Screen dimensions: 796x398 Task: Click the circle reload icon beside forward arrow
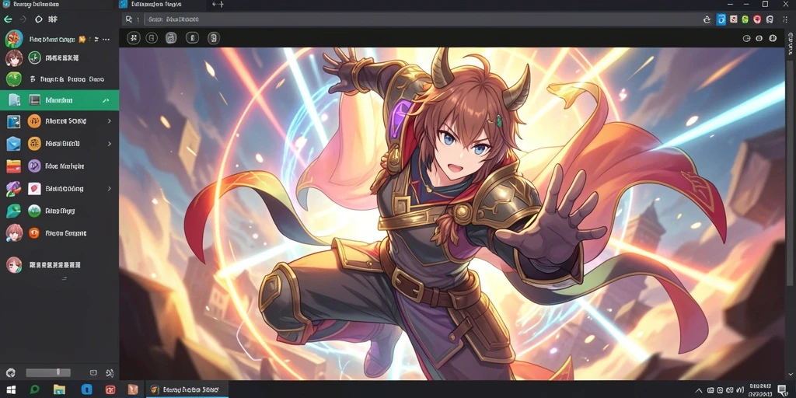[39, 19]
